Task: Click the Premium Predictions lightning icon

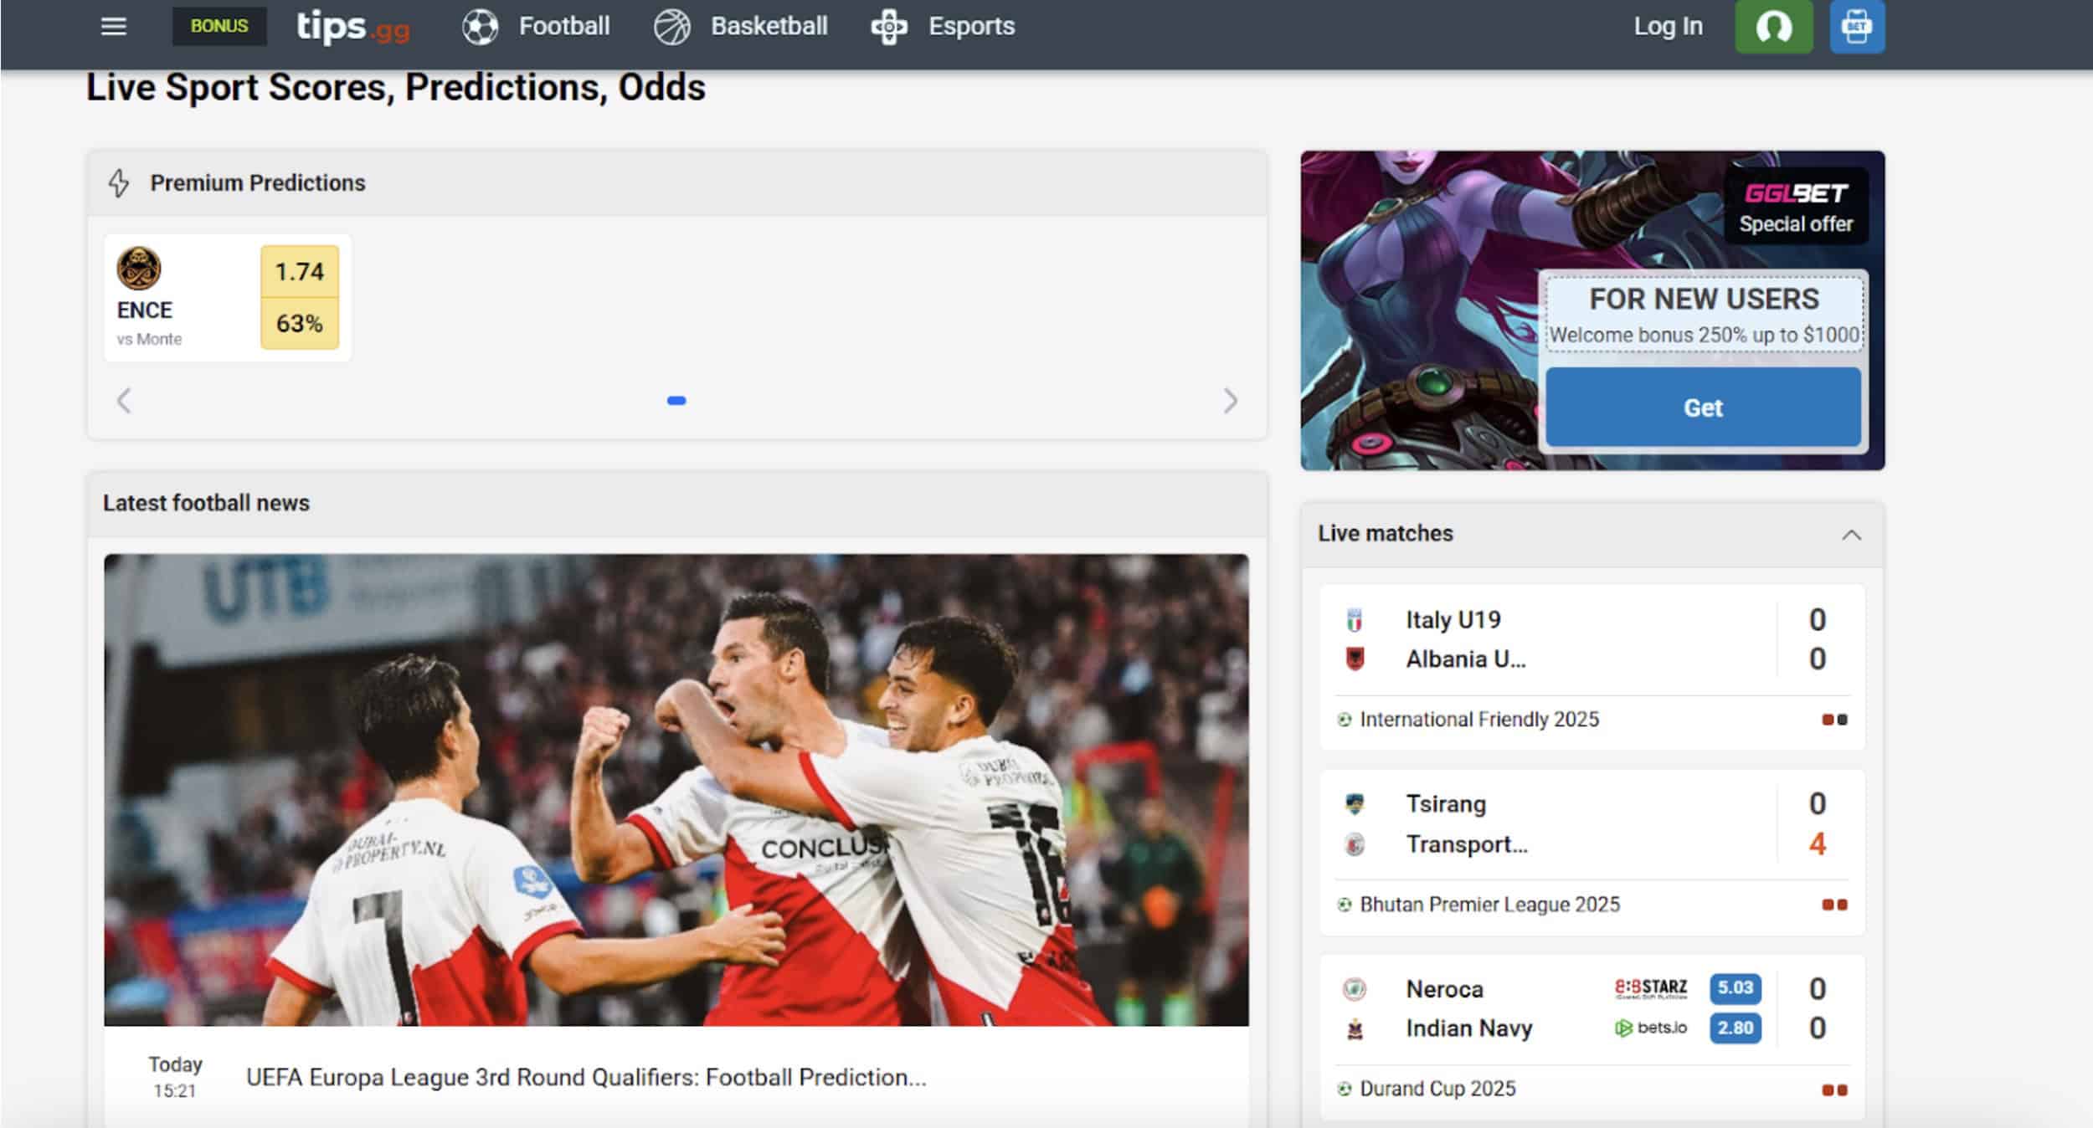Action: click(119, 183)
